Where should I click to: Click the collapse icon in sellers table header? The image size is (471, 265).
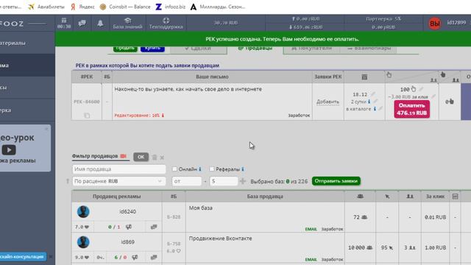455,197
